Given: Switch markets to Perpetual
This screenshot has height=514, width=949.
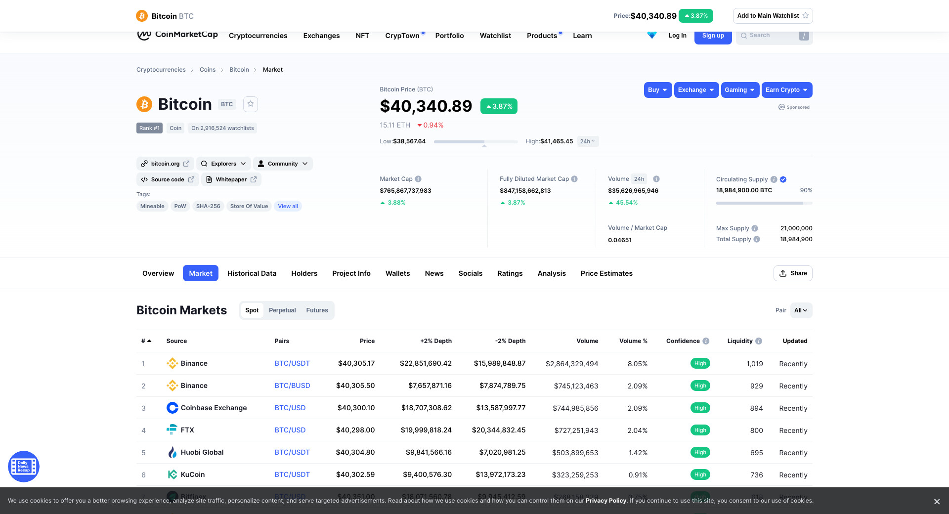Looking at the screenshot, I should coord(282,310).
